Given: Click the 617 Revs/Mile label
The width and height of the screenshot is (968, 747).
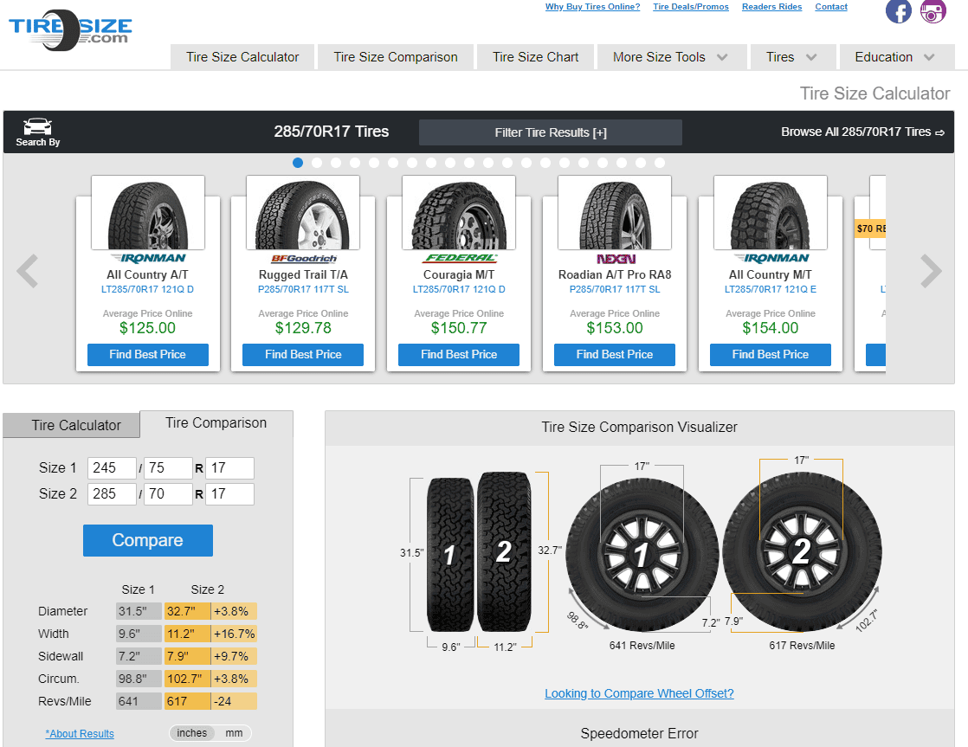Looking at the screenshot, I should click(x=802, y=645).
